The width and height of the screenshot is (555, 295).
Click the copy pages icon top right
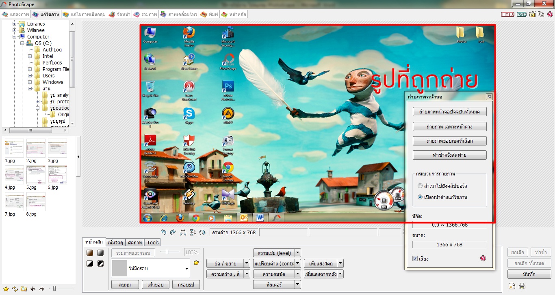pyautogui.click(x=541, y=14)
